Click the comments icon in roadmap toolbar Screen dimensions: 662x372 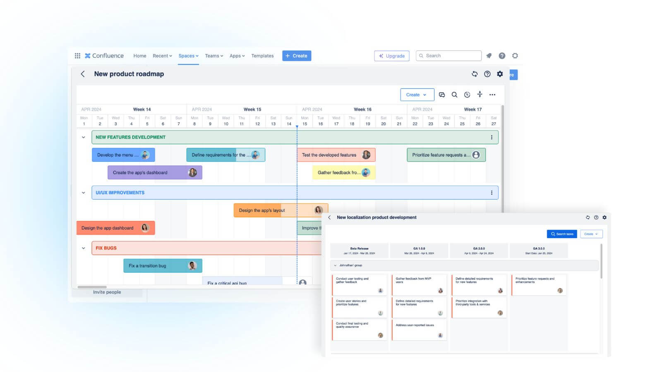click(x=442, y=95)
